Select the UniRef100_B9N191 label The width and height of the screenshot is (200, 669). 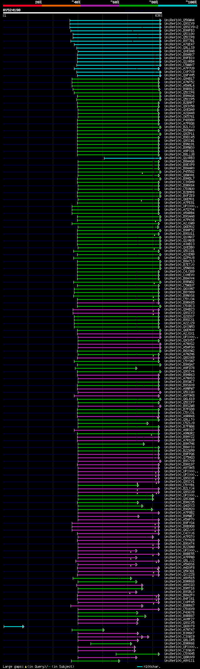179,144
